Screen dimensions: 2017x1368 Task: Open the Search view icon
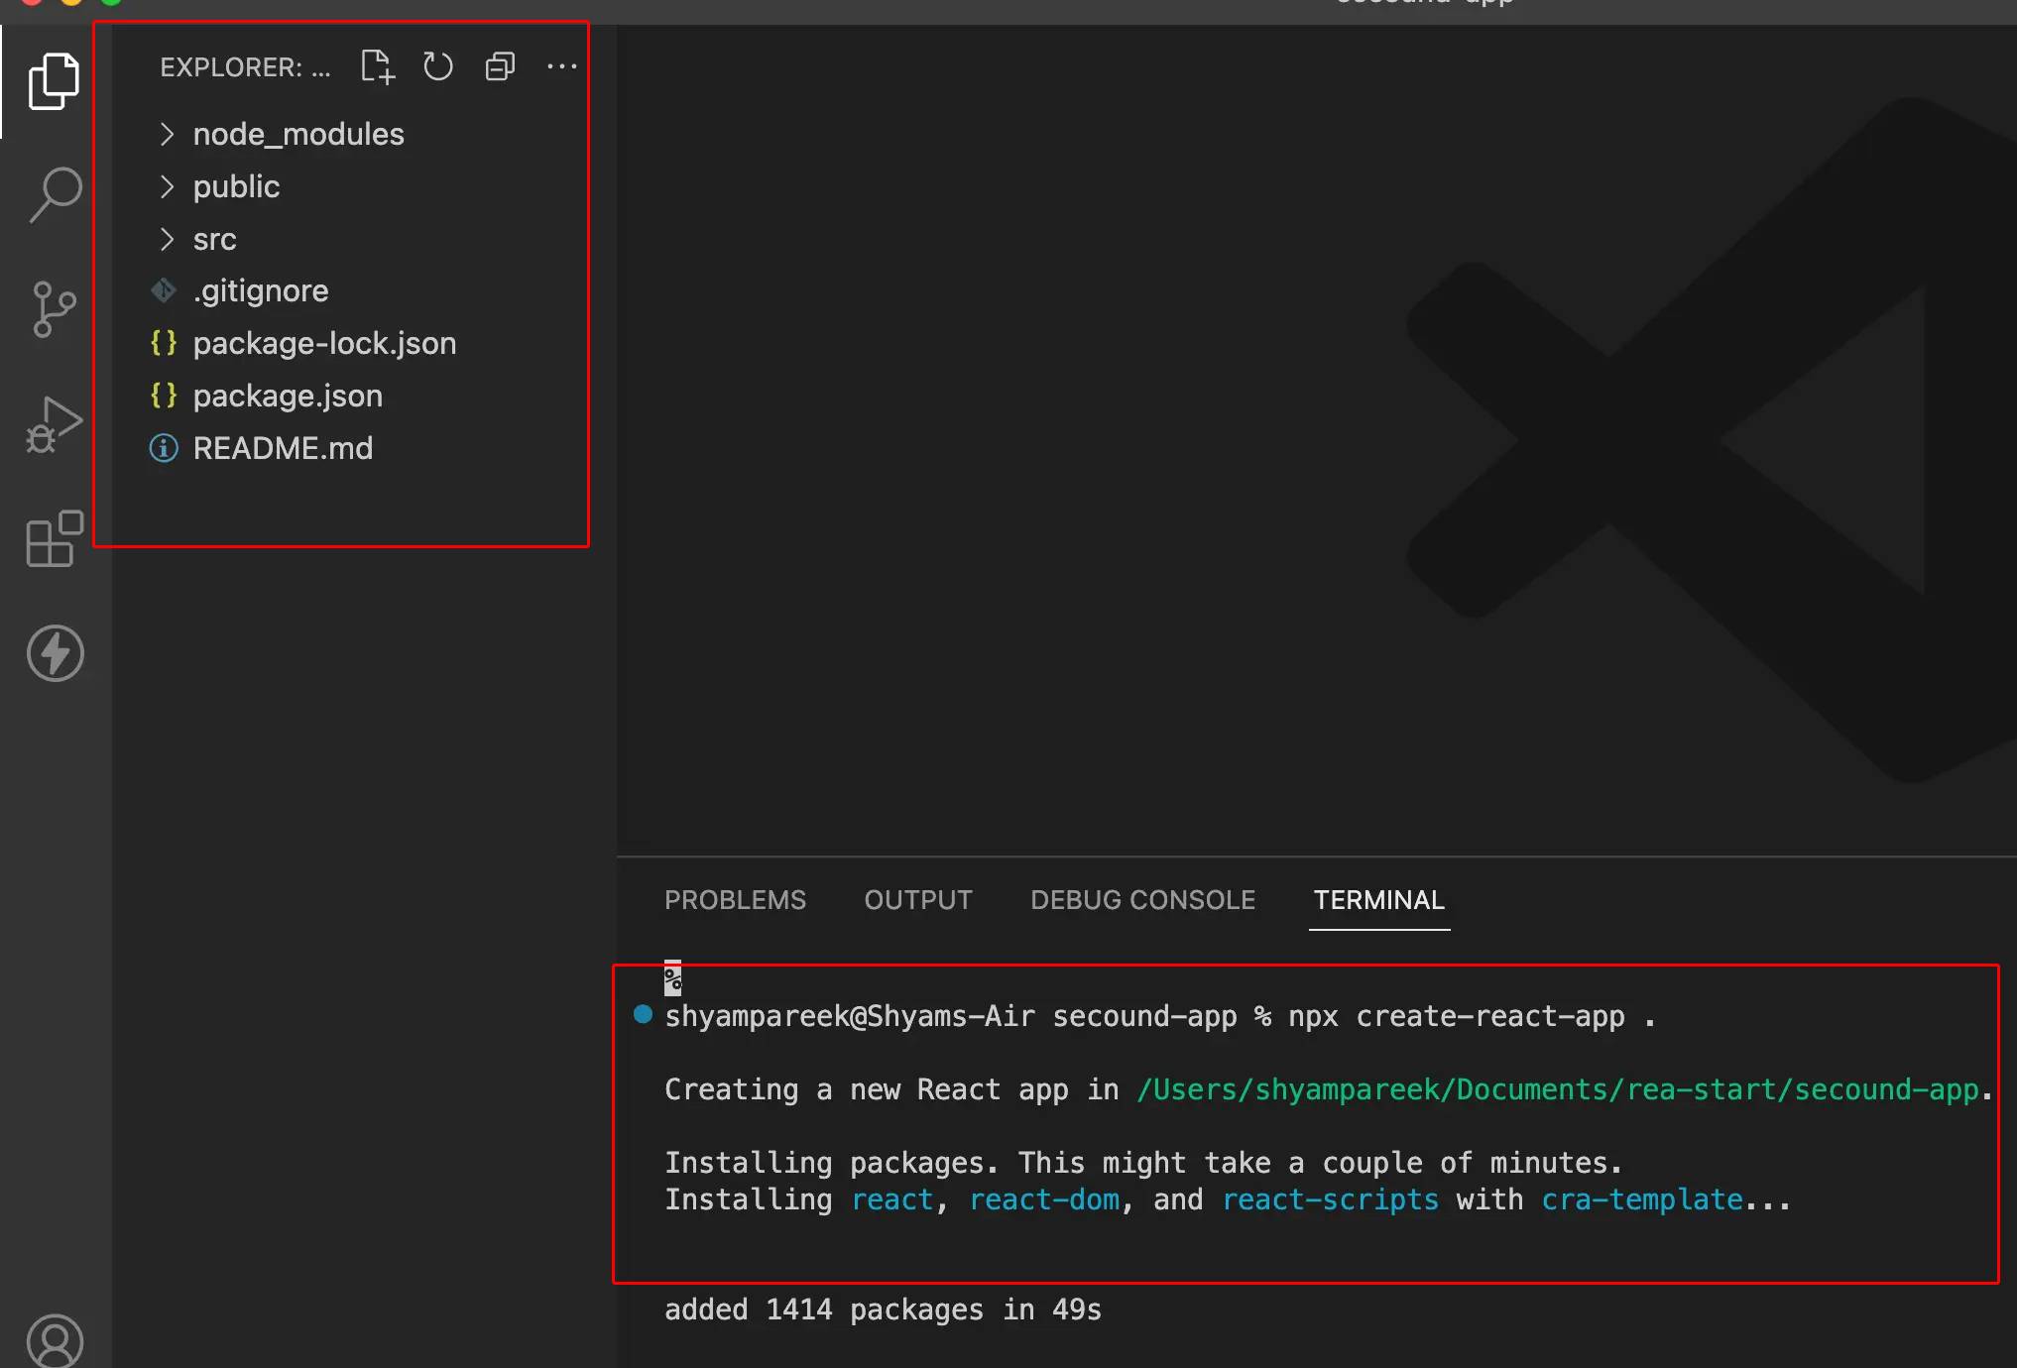[55, 194]
